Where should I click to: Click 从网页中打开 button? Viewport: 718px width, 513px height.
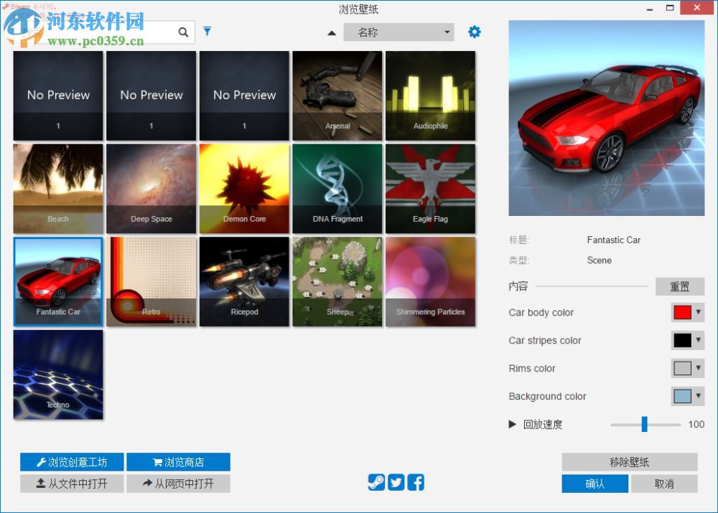coord(178,484)
